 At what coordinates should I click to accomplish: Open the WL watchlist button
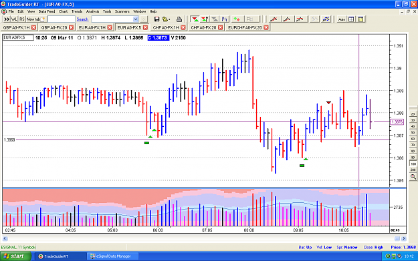[x=14, y=19]
